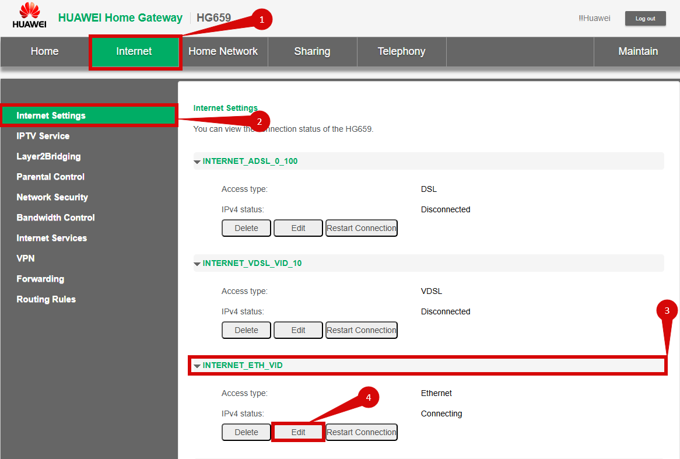The height and width of the screenshot is (459, 680).
Task: Edit the INTERNET_ADSL_0_100 connection
Action: pyautogui.click(x=298, y=228)
